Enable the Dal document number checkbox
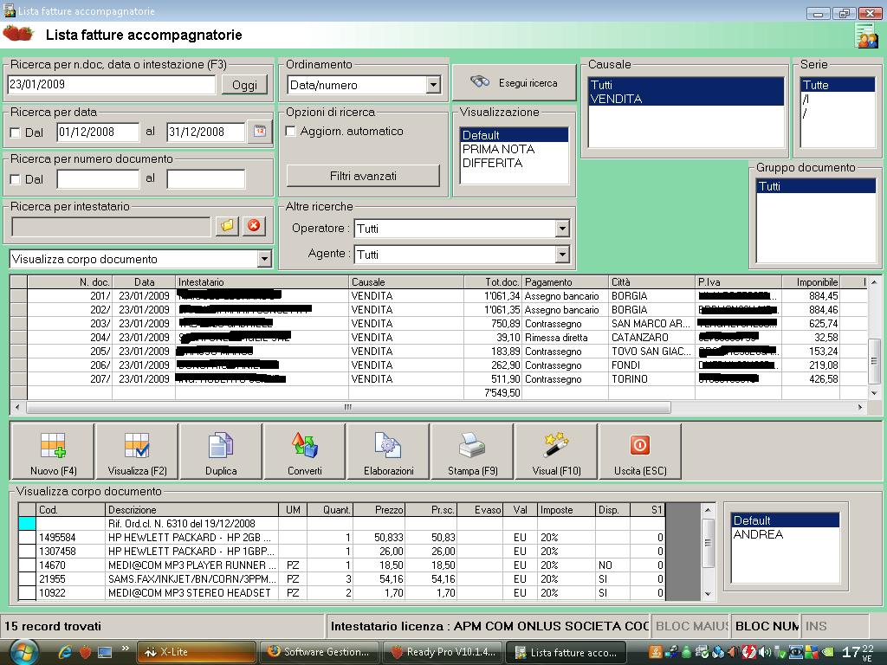 pos(16,180)
